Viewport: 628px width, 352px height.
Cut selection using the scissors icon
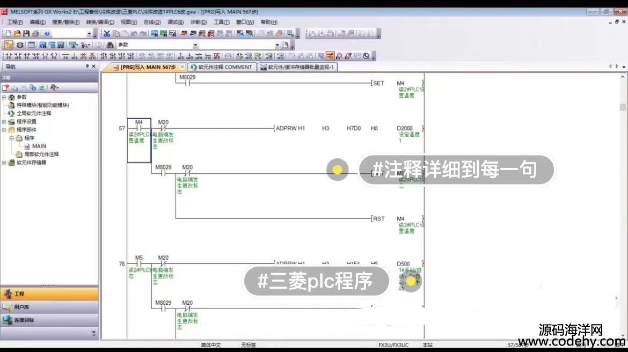click(x=107, y=34)
